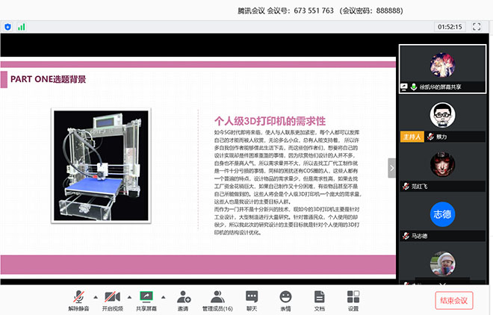Check the green network signal indicator
Viewport: 493px width, 315px height.
tap(22, 26)
